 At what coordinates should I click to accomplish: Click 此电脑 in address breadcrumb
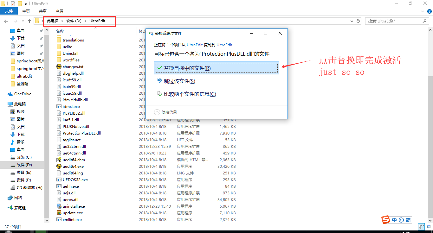(x=53, y=21)
